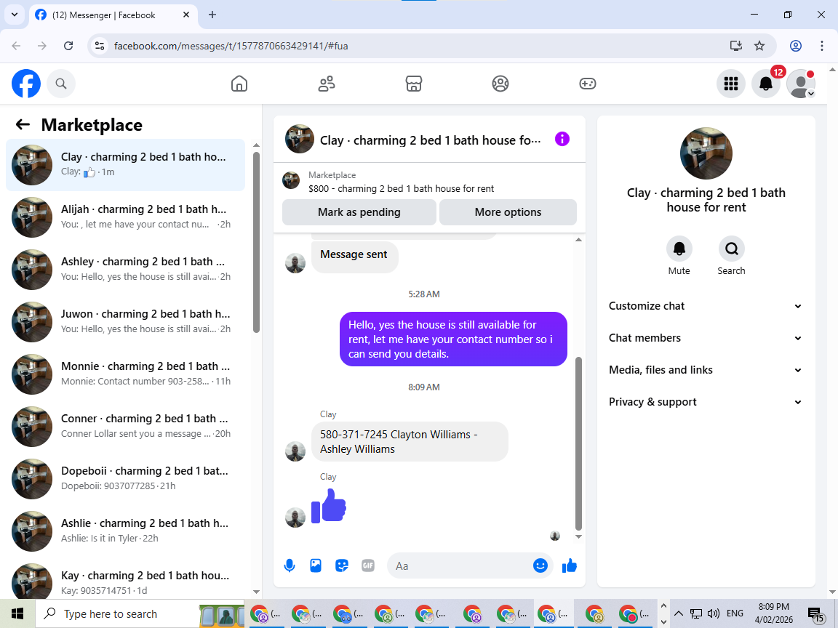Open Clay conversation in chat list

[x=126, y=164]
